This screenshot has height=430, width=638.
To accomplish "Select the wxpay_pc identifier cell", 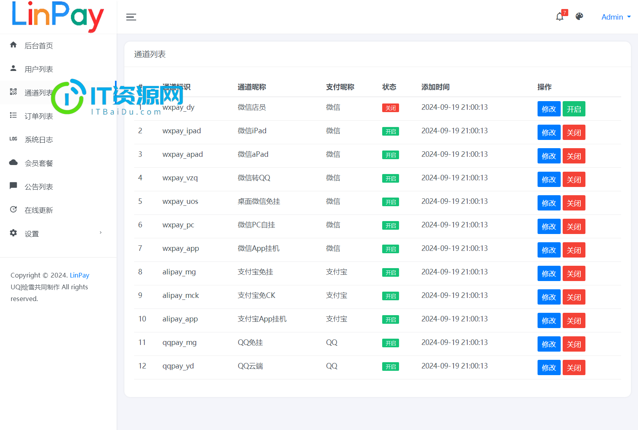I will coord(178,225).
